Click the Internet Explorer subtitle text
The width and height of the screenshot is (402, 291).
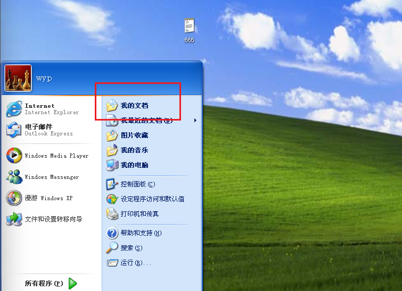(x=52, y=112)
